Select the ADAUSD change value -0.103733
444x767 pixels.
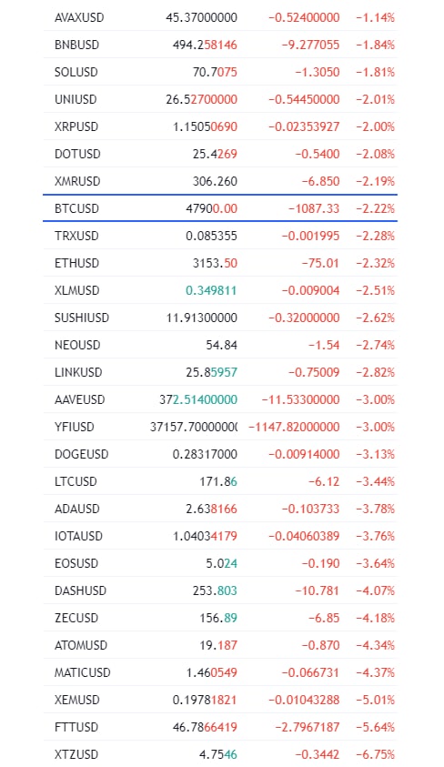coord(310,509)
